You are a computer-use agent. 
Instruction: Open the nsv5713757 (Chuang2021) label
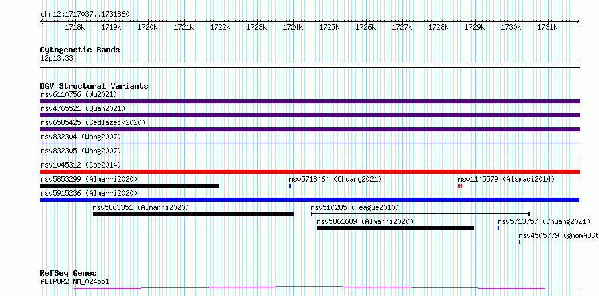(x=544, y=221)
